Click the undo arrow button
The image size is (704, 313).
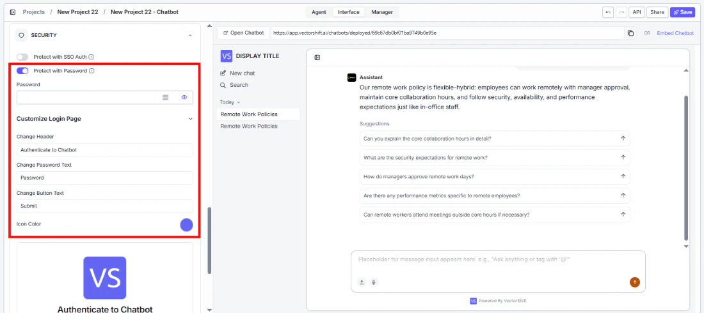(608, 12)
